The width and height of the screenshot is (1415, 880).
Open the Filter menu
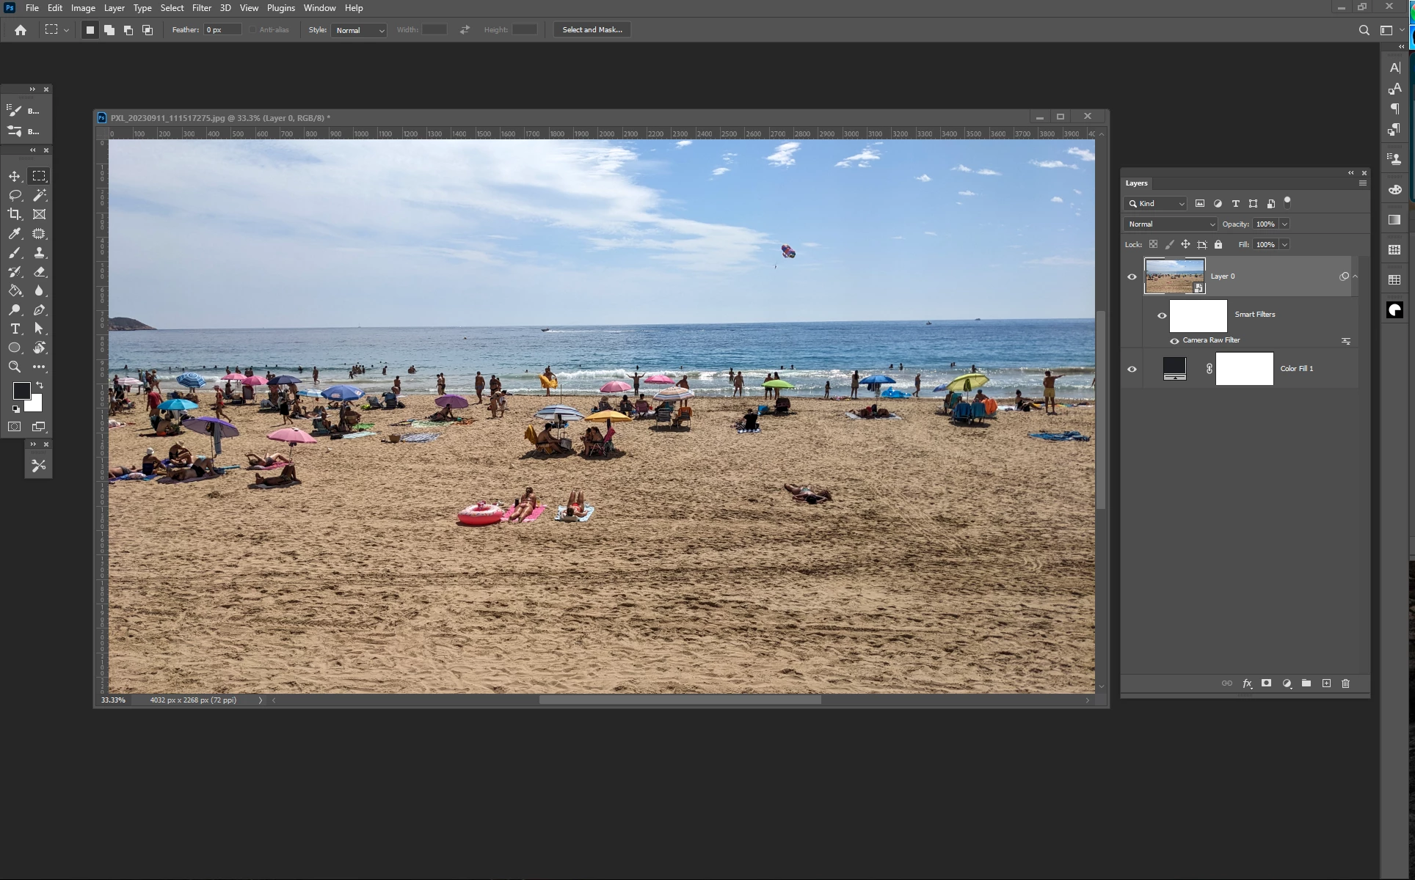[x=201, y=8]
